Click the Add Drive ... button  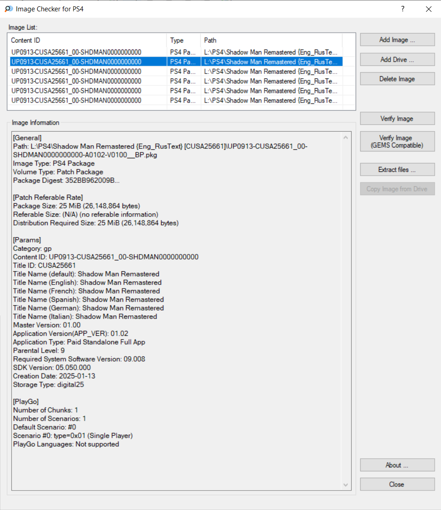pos(397,59)
